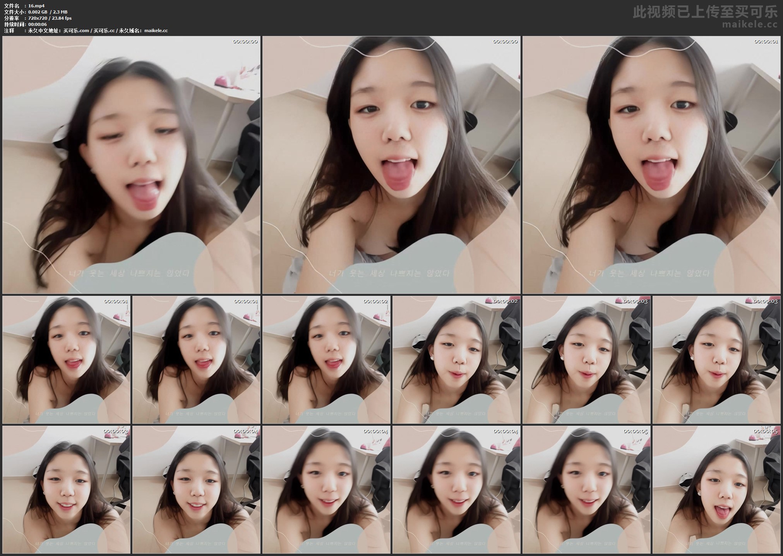The height and width of the screenshot is (556, 783).
Task: Select the middle large thumbnail in top row
Action: [x=391, y=165]
